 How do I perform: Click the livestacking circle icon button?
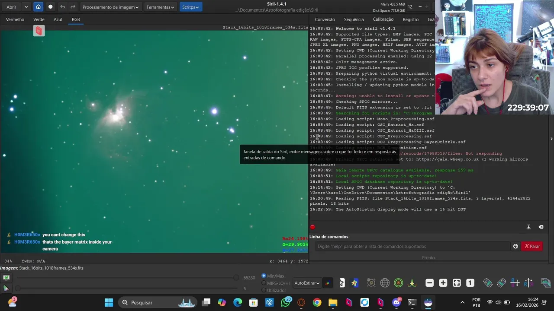click(x=51, y=7)
